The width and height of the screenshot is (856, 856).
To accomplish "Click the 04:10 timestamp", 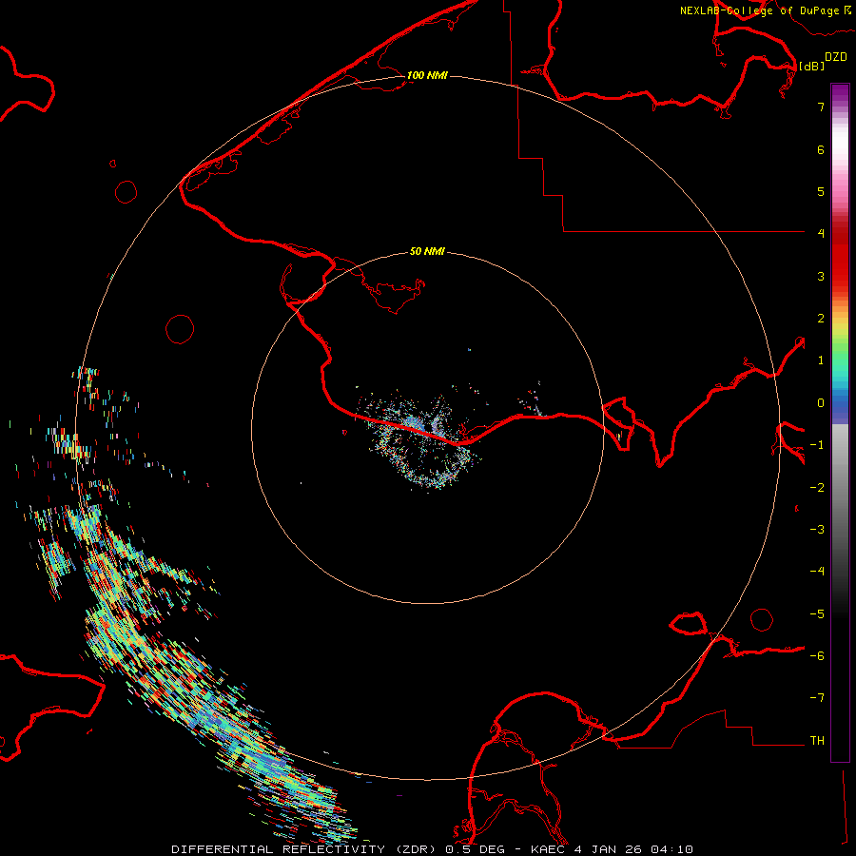I will click(x=671, y=849).
